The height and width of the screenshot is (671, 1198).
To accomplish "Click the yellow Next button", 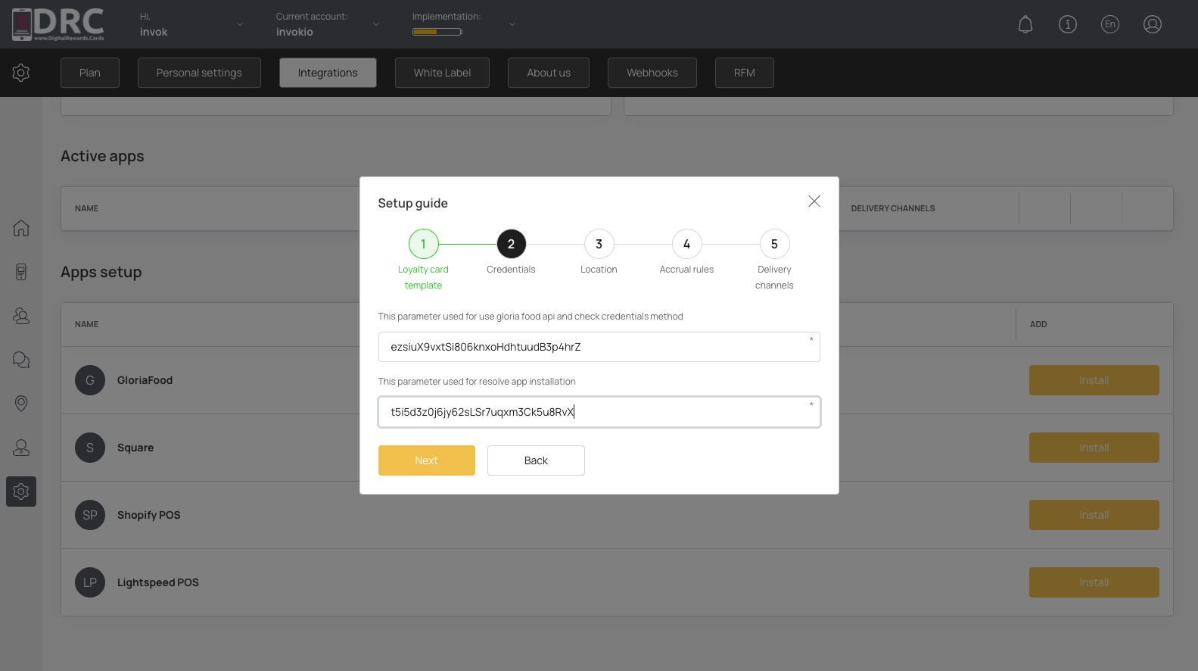I will pyautogui.click(x=427, y=460).
